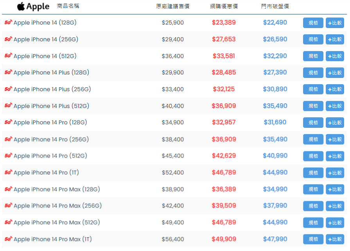The width and height of the screenshot is (350, 251).
Task: Compare iPhone 14 Pro Max (512G) via +比較
Action: coord(335,223)
